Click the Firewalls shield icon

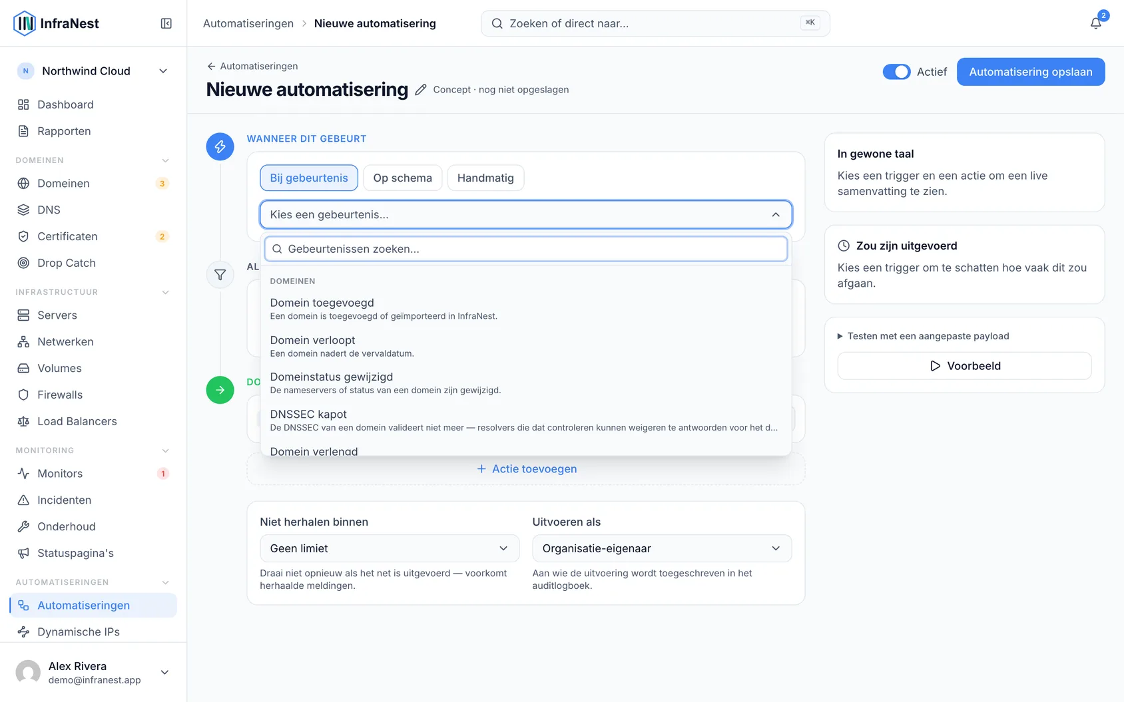[23, 395]
